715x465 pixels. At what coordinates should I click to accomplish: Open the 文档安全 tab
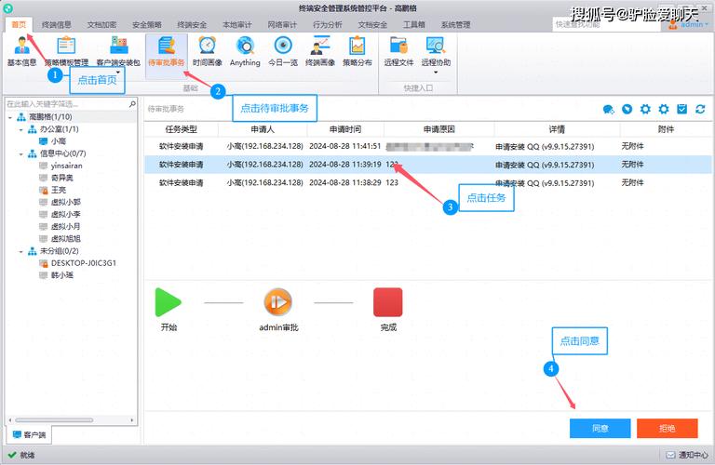[372, 24]
